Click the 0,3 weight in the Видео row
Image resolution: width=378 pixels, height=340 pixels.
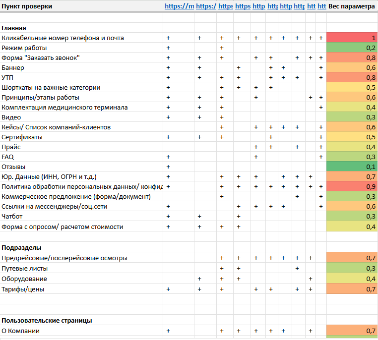point(352,117)
